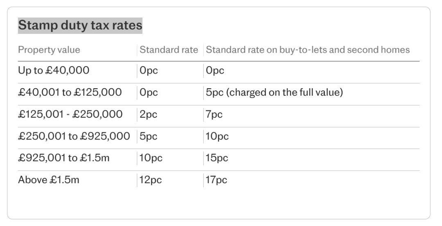Click the £40,001 to £125,000 row label
Screen dimensions: 442x226
tap(70, 92)
